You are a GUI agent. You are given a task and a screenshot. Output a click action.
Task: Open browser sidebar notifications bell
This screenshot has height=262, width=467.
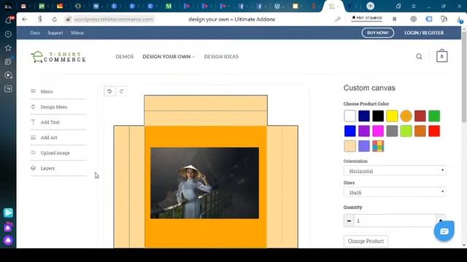point(8,20)
